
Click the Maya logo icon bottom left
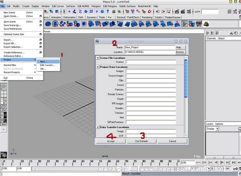4,155
